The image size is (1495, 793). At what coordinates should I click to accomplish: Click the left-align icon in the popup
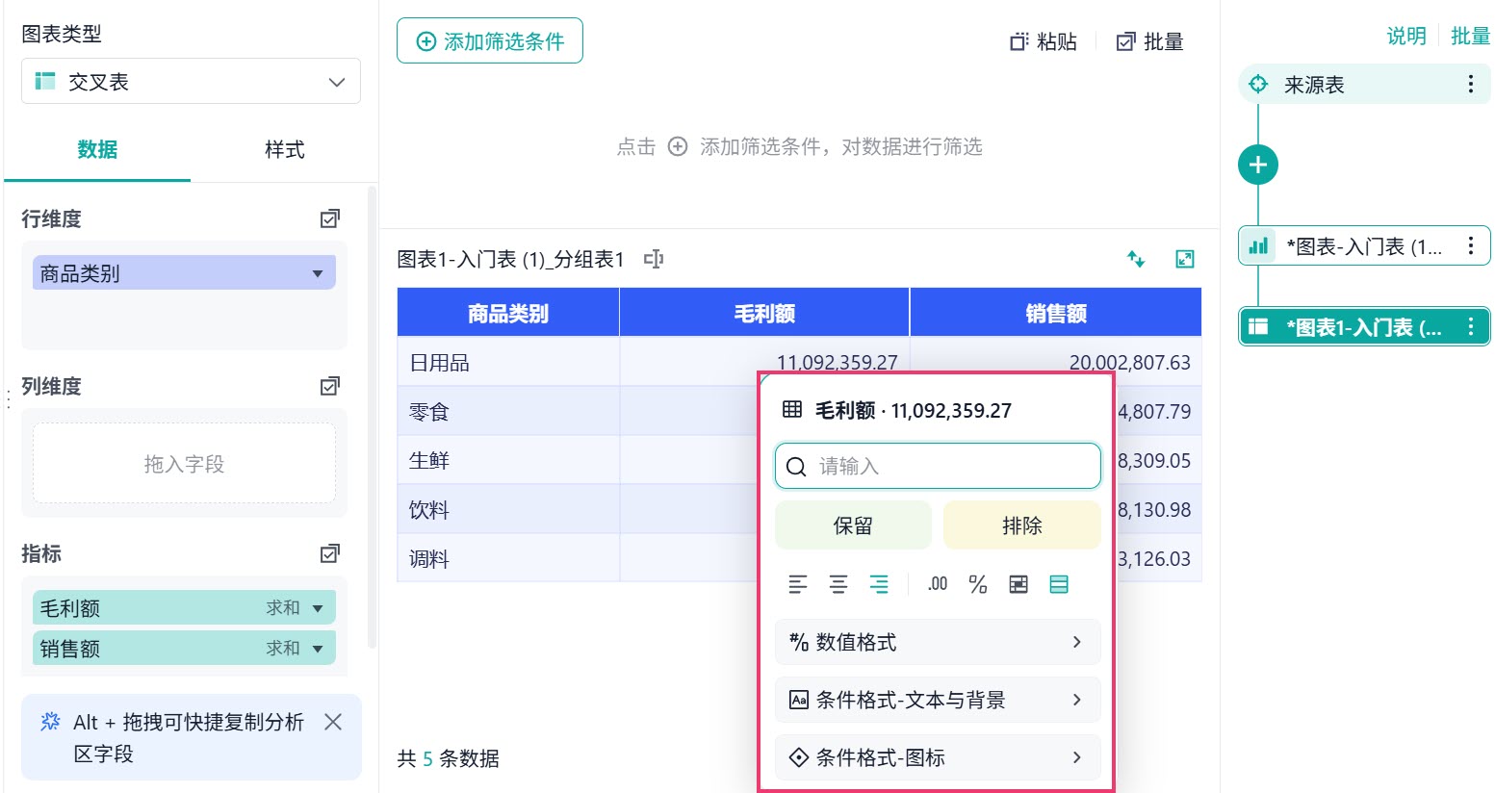pyautogui.click(x=798, y=584)
